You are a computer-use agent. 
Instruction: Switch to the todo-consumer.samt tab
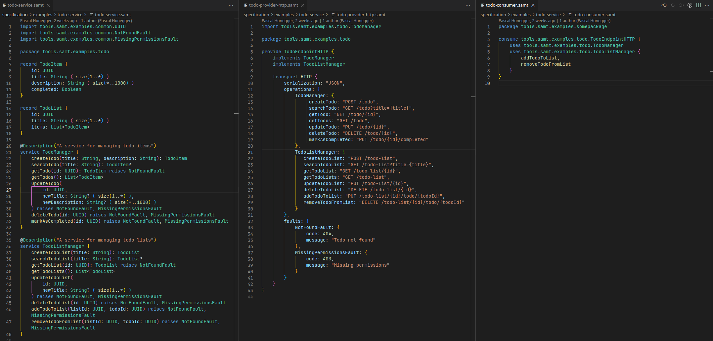coord(507,5)
